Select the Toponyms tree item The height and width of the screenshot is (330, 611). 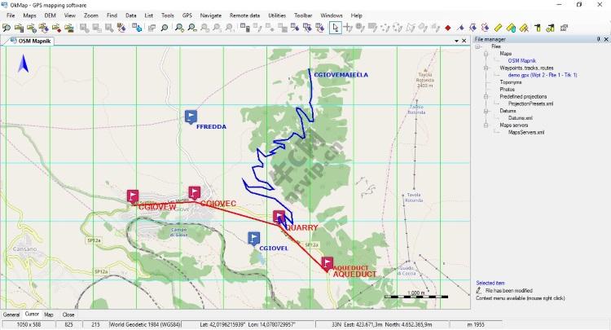511,82
